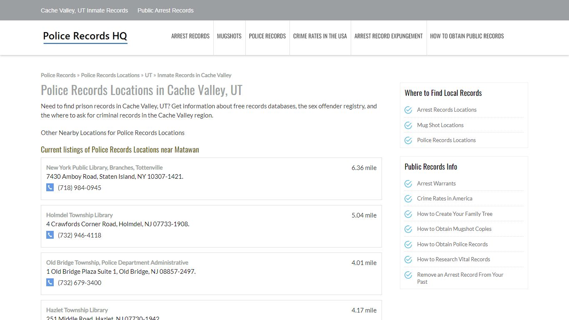Viewport: 569px width, 320px height.
Task: Click checkmark icon next to sidebar Police Records Locations
Action: point(408,140)
